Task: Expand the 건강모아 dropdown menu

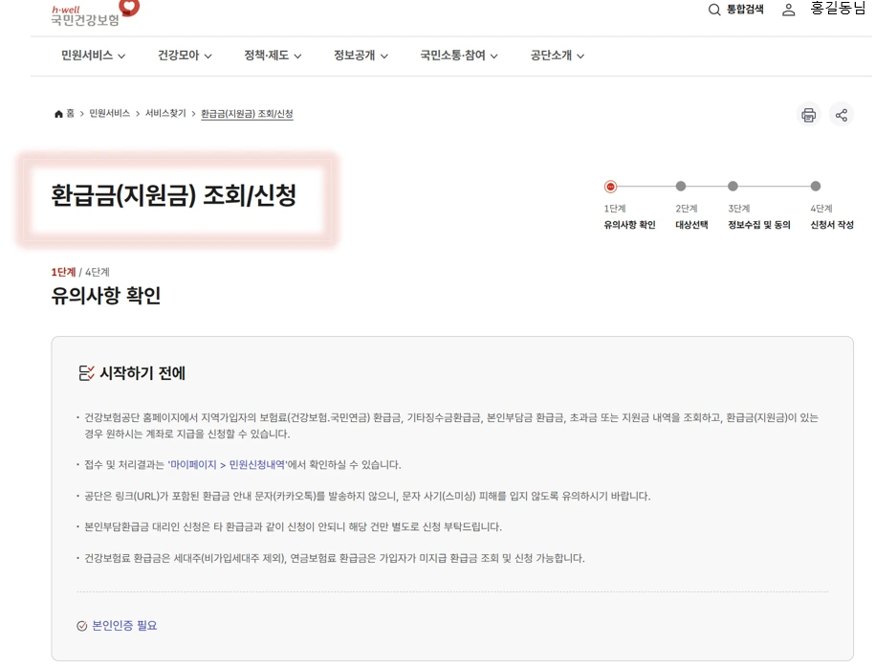Action: point(177,56)
